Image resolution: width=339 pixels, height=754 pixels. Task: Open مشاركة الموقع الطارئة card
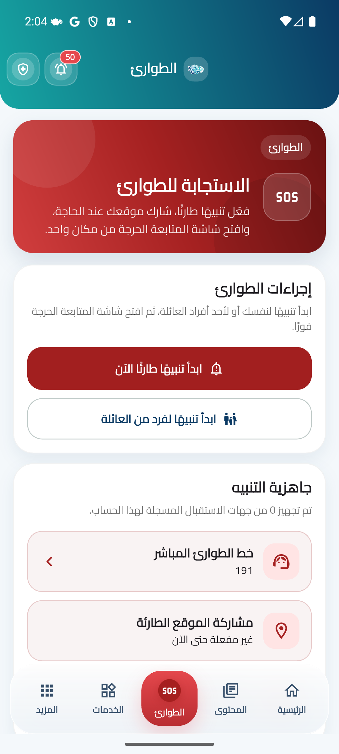point(169,631)
